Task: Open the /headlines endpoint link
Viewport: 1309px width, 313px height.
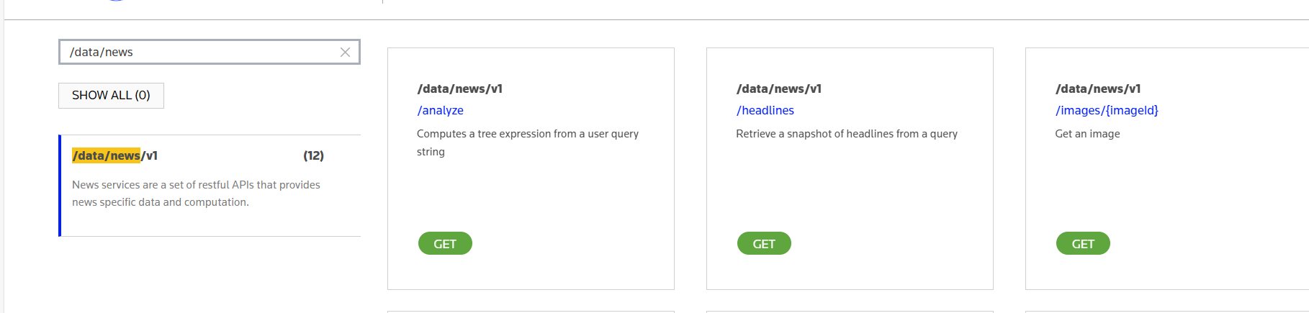Action: coord(765,110)
